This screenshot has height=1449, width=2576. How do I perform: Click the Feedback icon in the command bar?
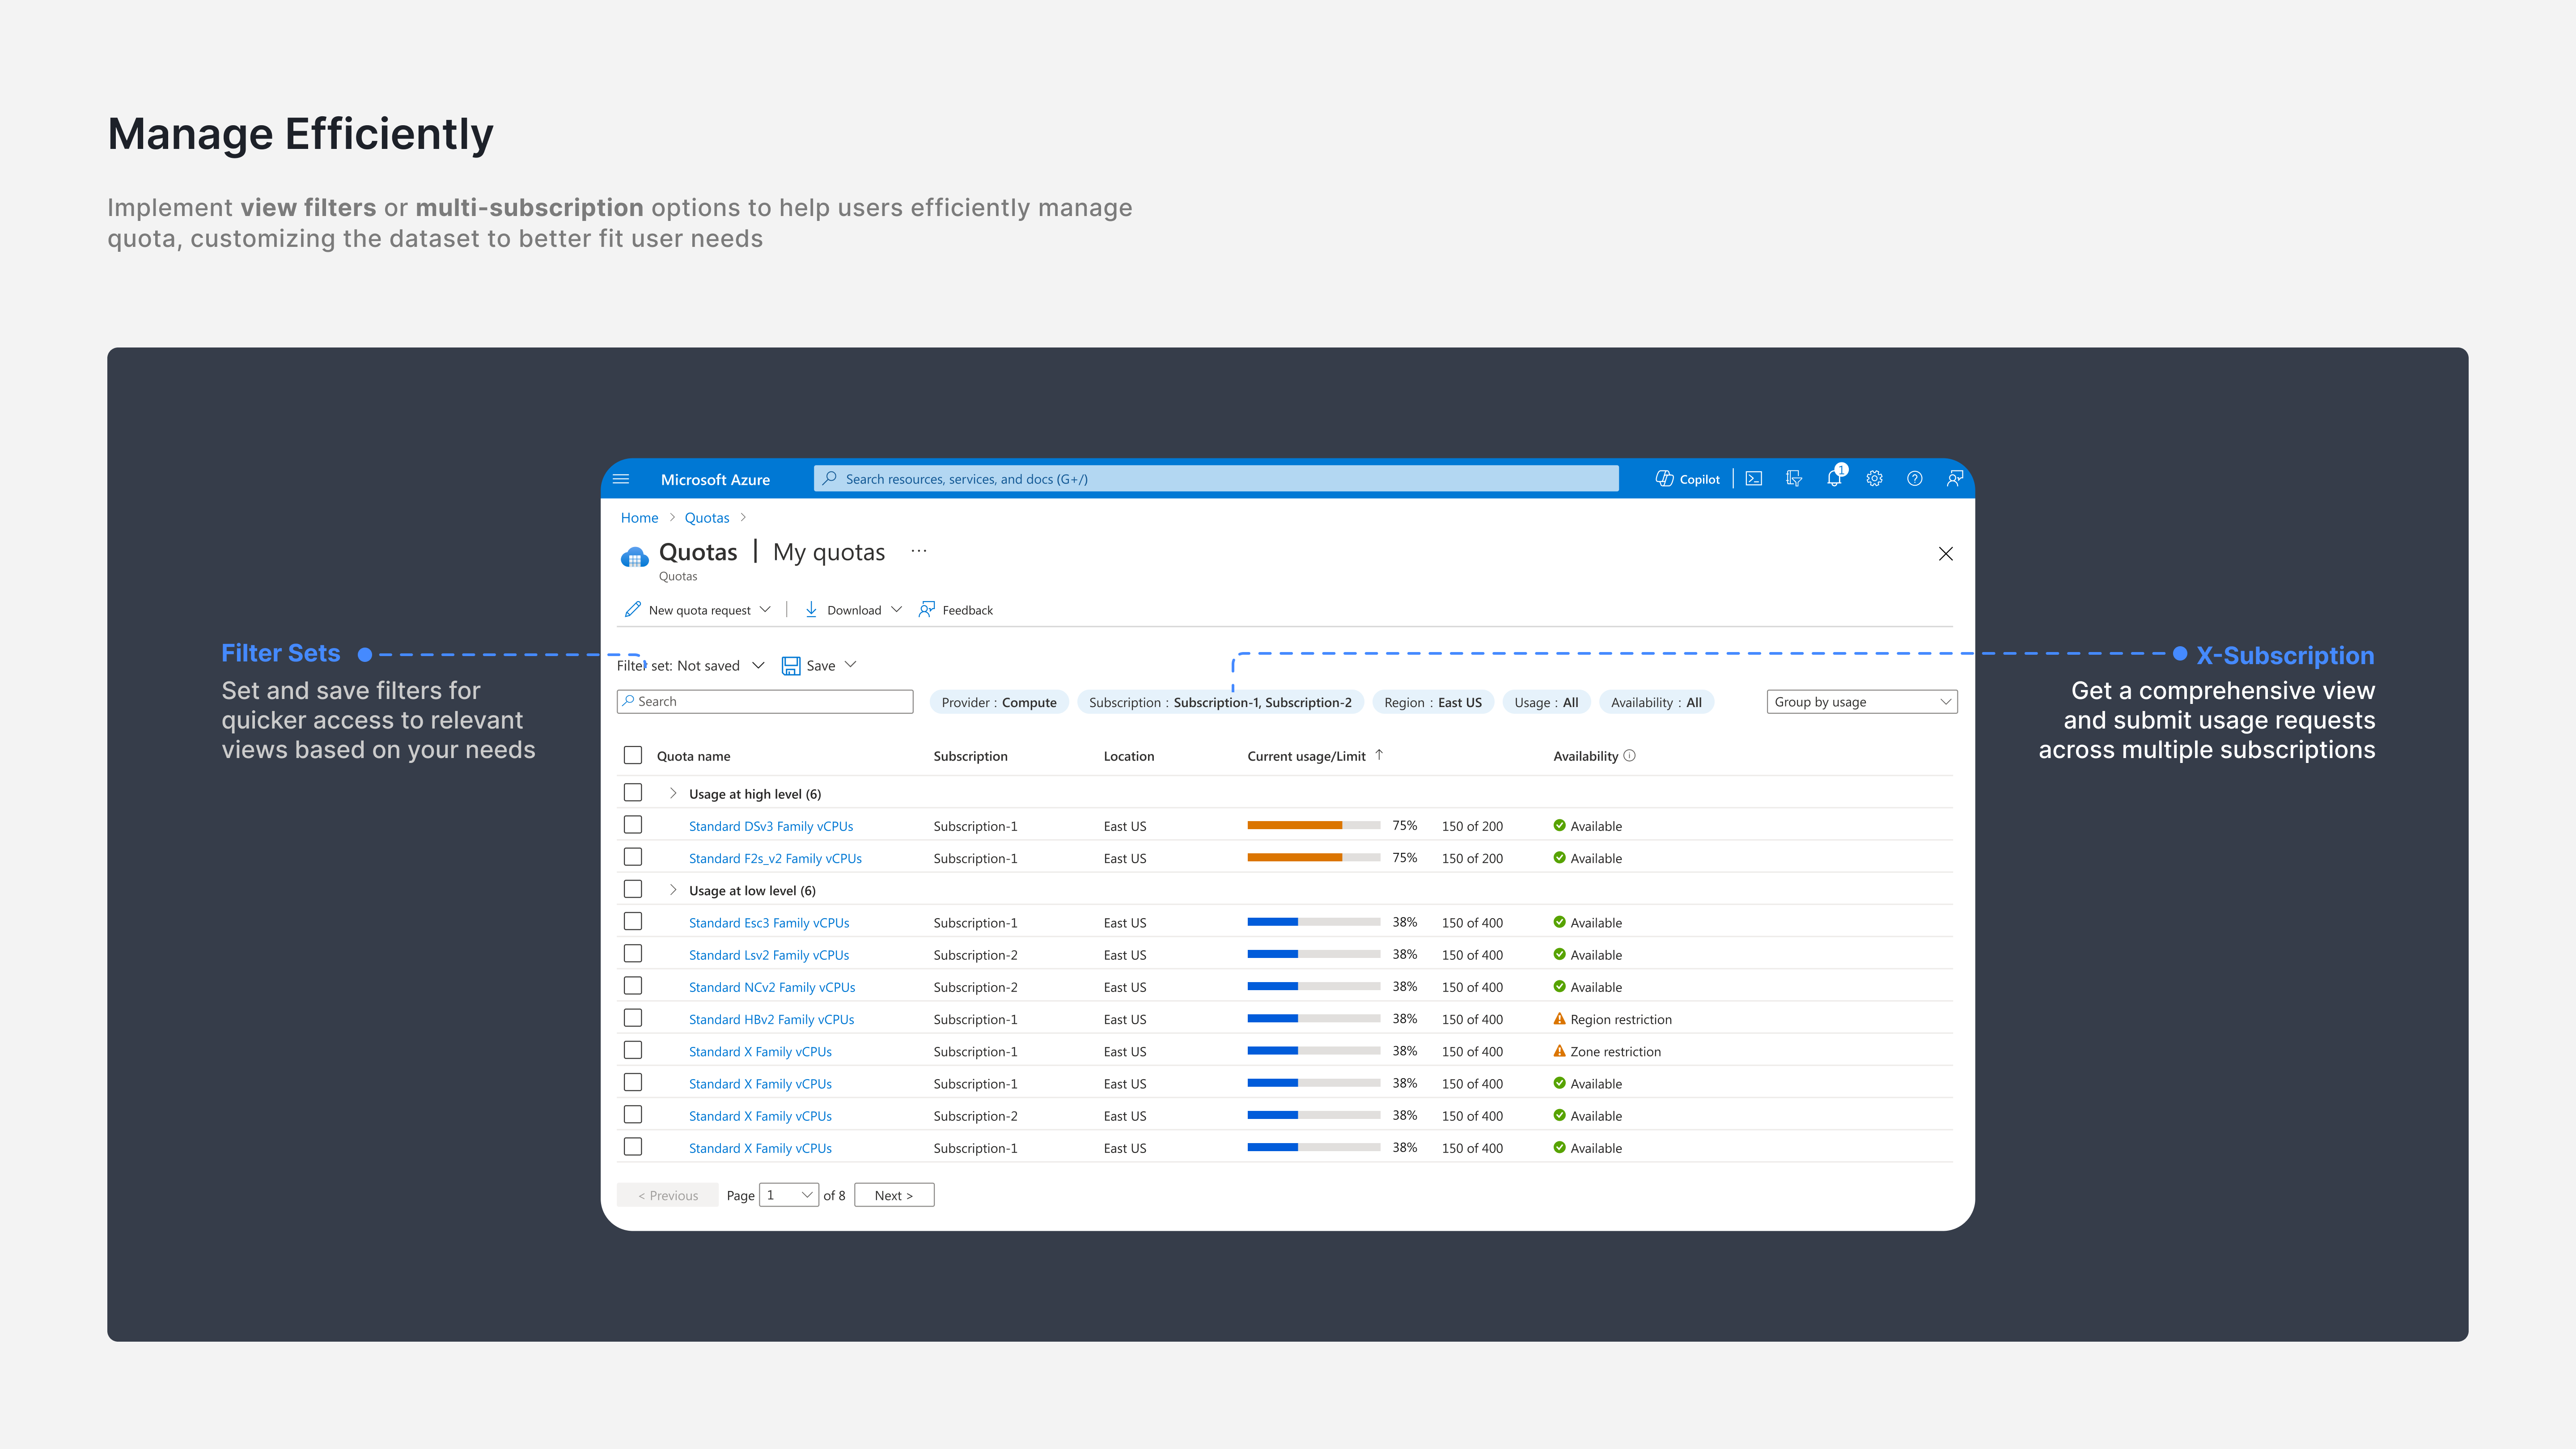927,609
